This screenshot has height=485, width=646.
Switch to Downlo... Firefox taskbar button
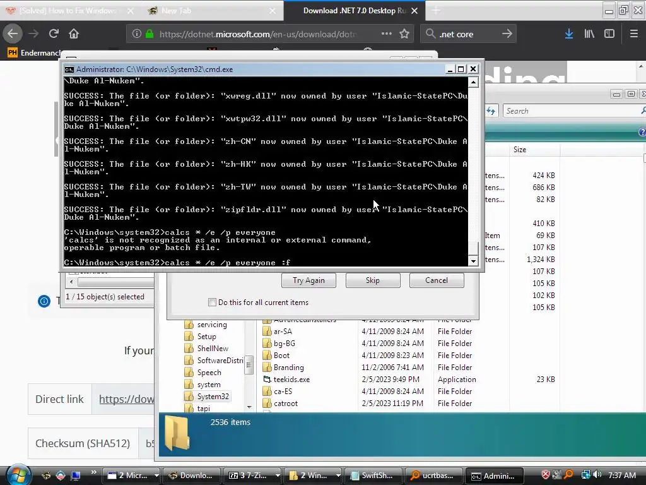pos(191,476)
